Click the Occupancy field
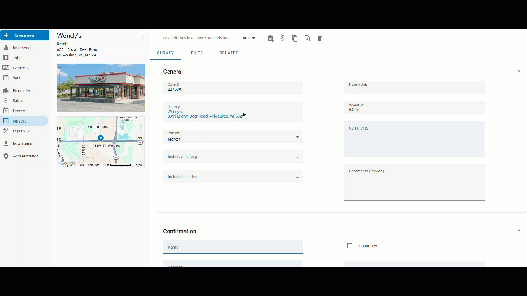527x296 pixels. tap(414, 108)
